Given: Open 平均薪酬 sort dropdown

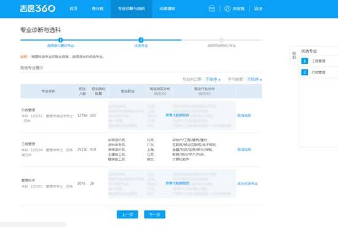Looking at the screenshot, I should [x=254, y=79].
